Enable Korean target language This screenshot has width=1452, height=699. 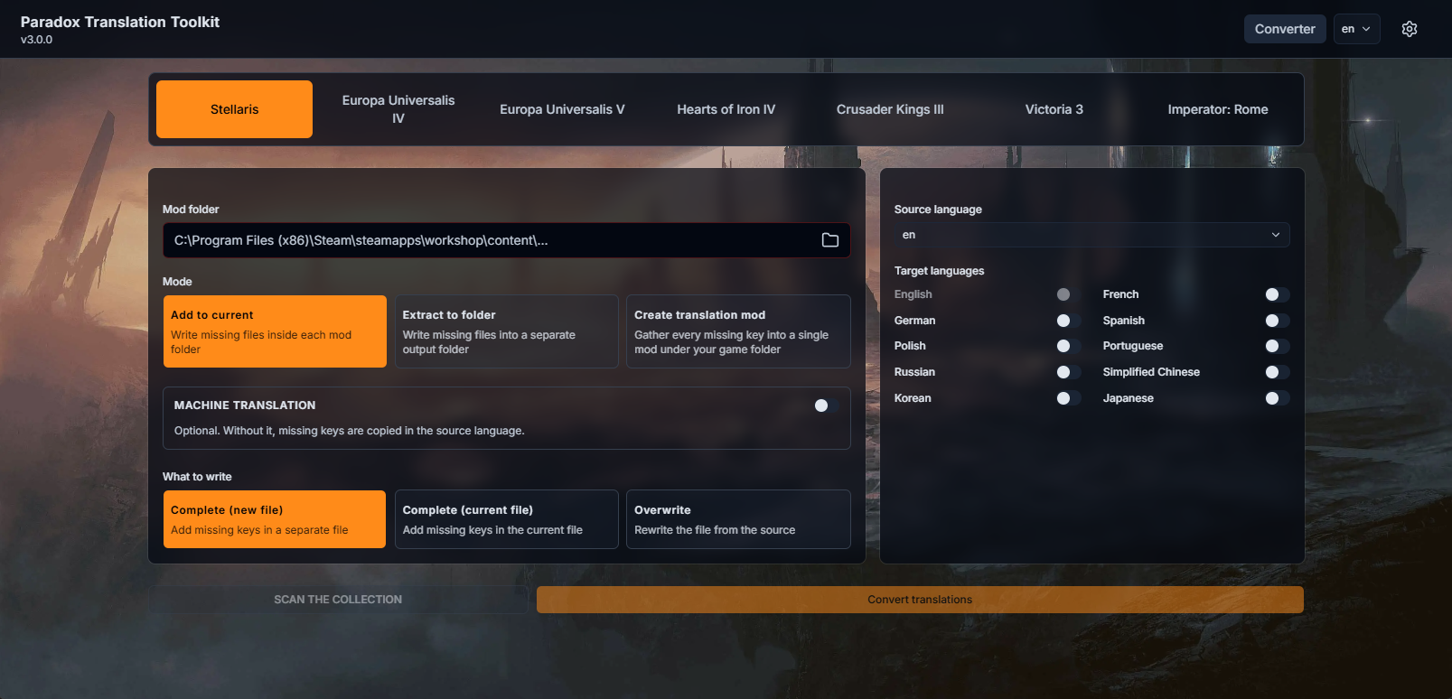1069,398
